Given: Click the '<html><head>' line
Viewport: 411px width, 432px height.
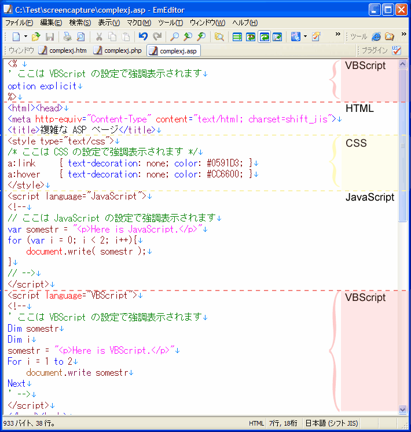Looking at the screenshot, I should [x=35, y=108].
